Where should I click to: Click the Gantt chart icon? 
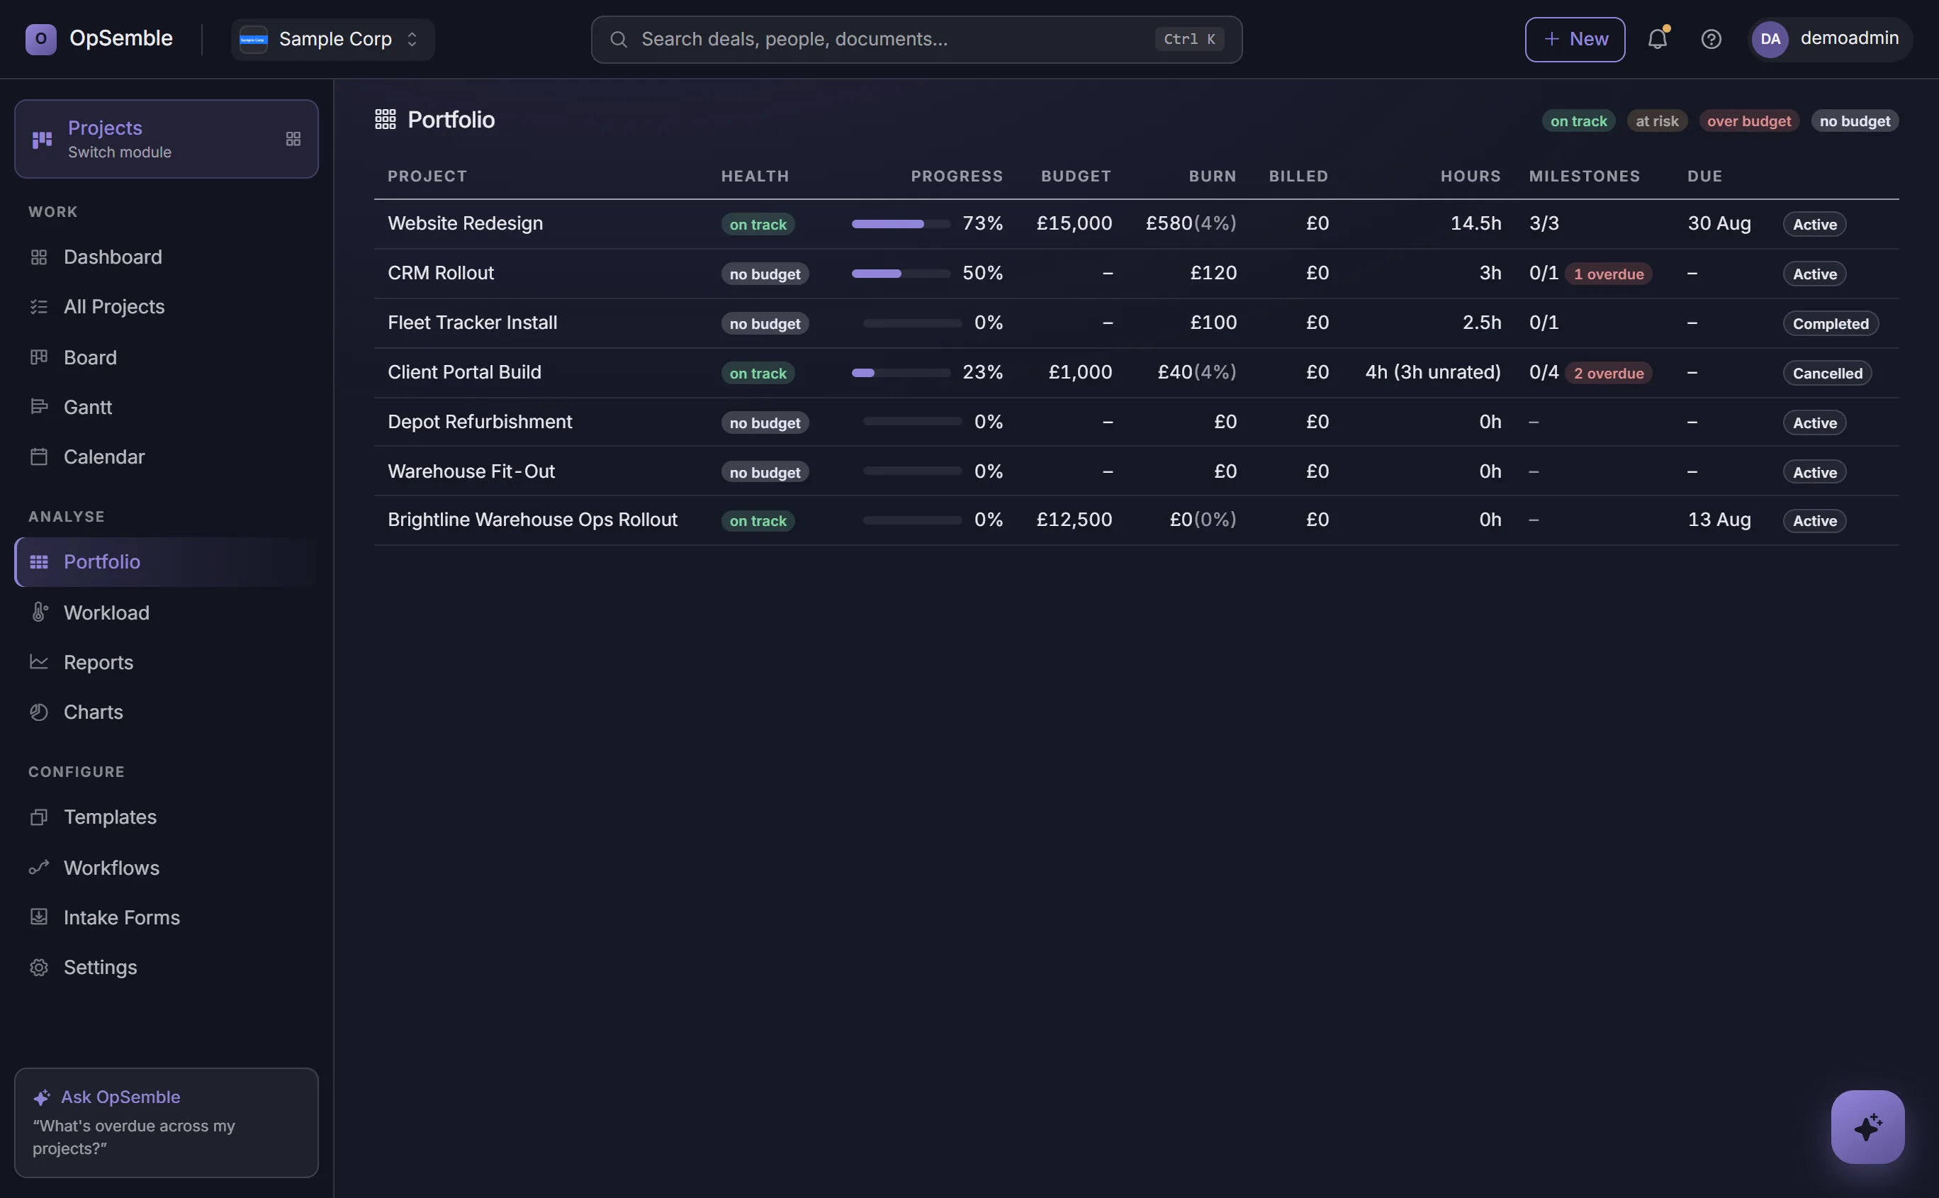pos(39,406)
